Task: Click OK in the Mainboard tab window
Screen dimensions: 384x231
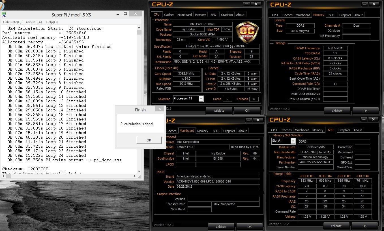Action: tap(249, 226)
